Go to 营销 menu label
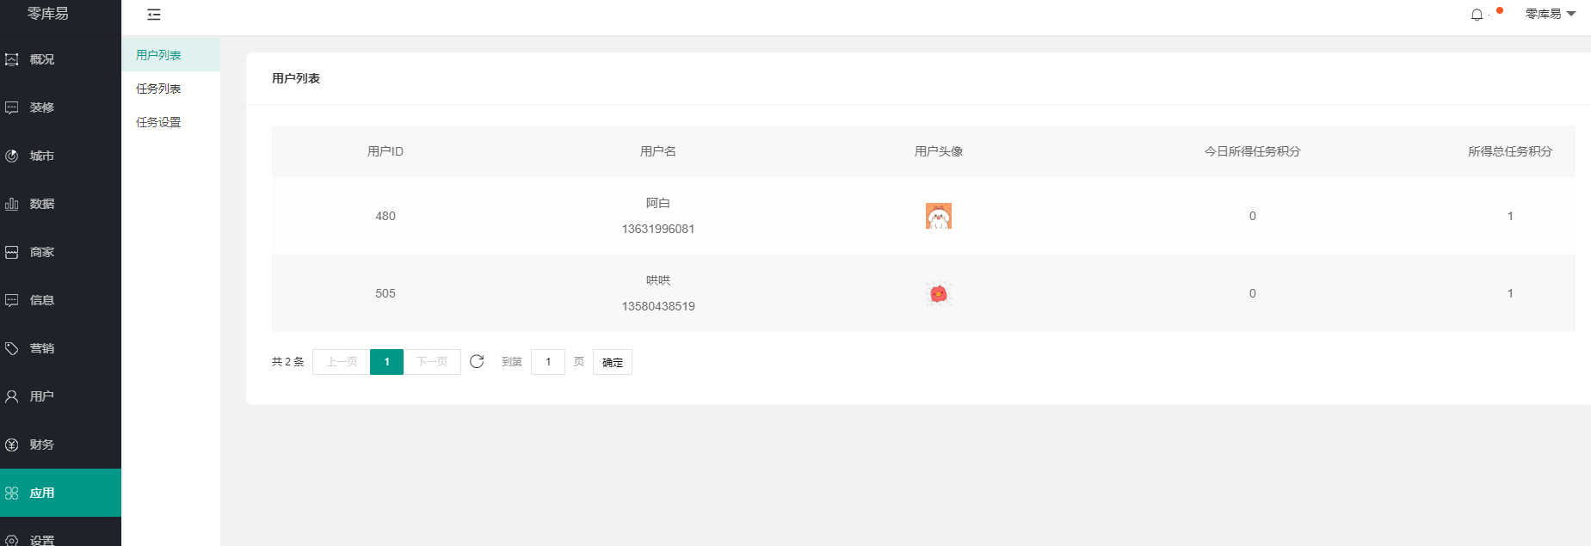Image resolution: width=1591 pixels, height=546 pixels. pos(42,348)
